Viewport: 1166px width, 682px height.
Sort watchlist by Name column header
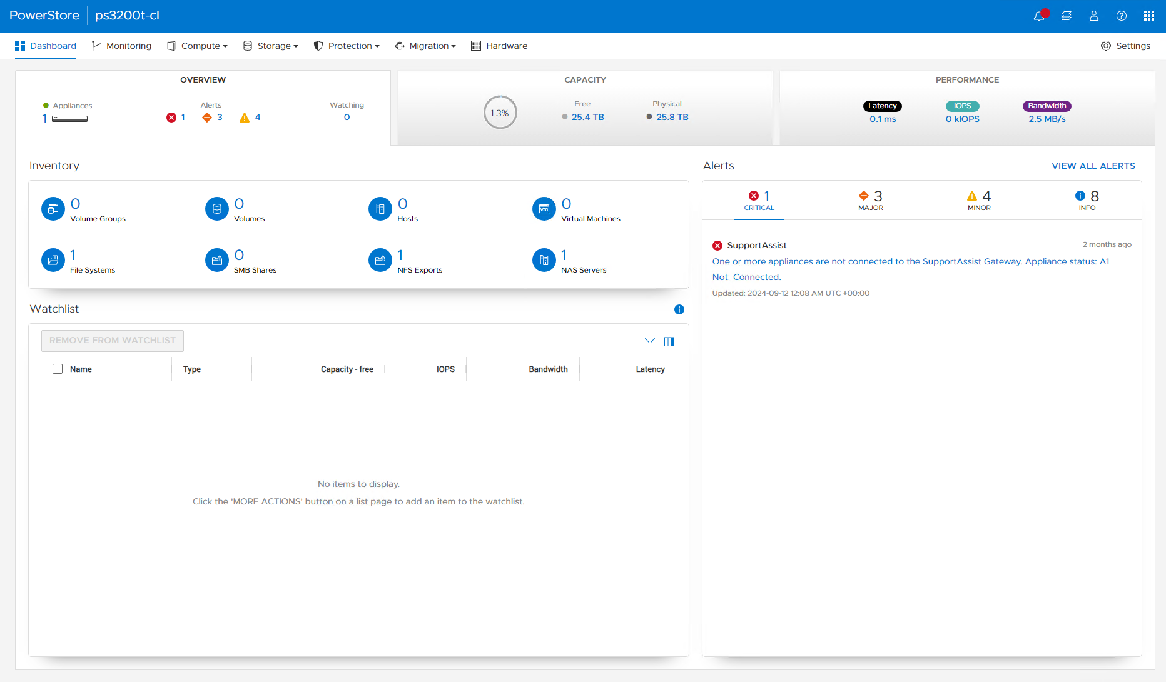[81, 369]
